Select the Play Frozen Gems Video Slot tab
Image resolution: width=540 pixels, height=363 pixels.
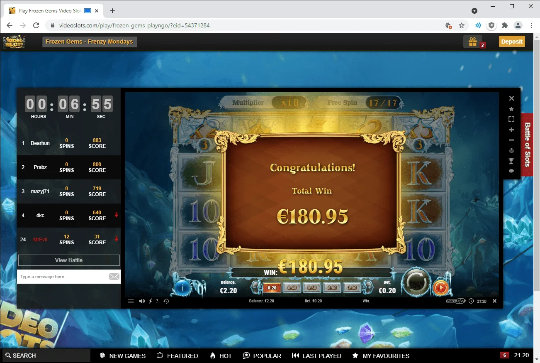click(54, 11)
